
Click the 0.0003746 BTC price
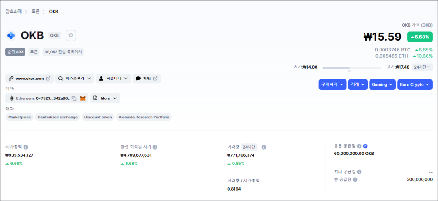tap(393, 50)
